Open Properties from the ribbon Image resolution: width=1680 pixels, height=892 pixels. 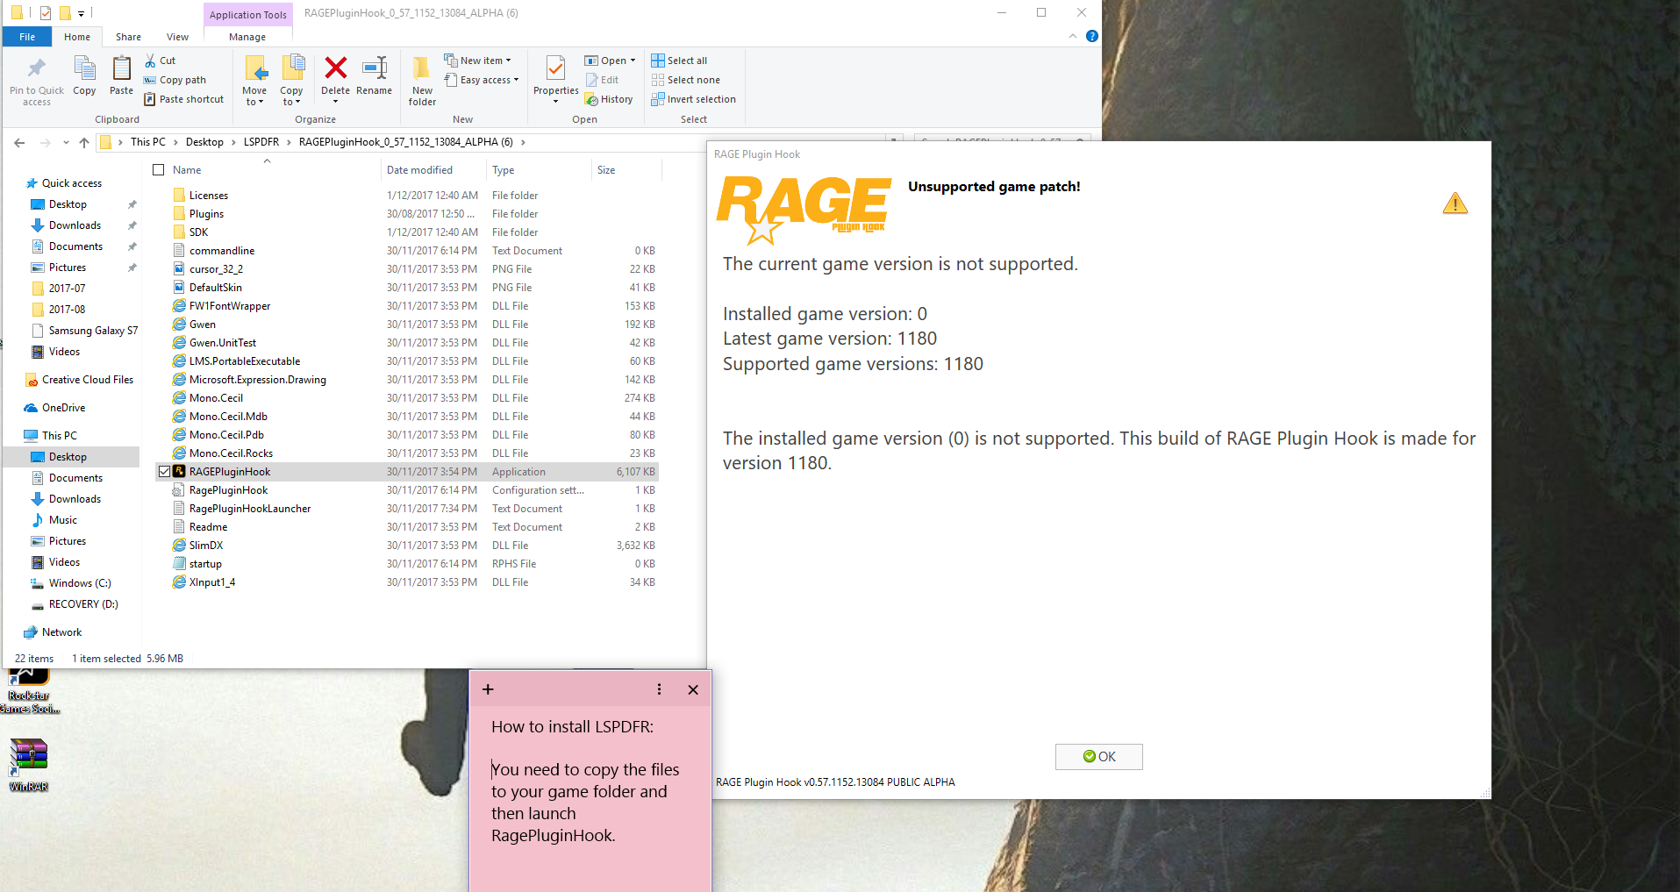coord(555,79)
